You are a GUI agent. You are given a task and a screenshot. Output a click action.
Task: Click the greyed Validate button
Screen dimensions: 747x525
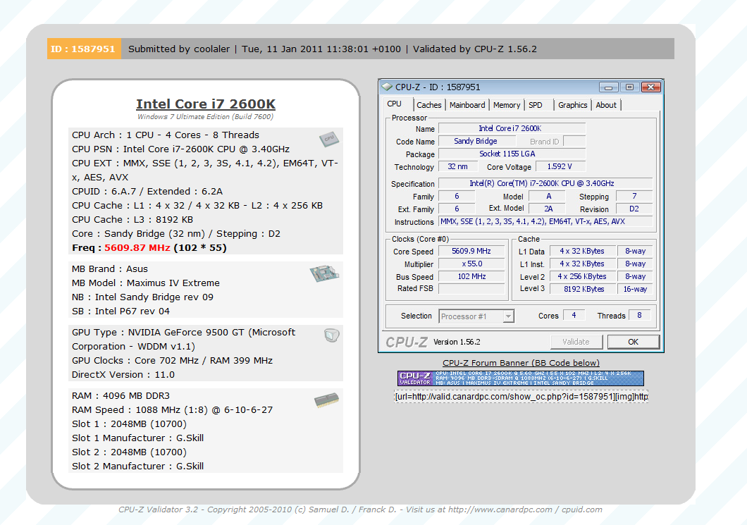pos(576,342)
